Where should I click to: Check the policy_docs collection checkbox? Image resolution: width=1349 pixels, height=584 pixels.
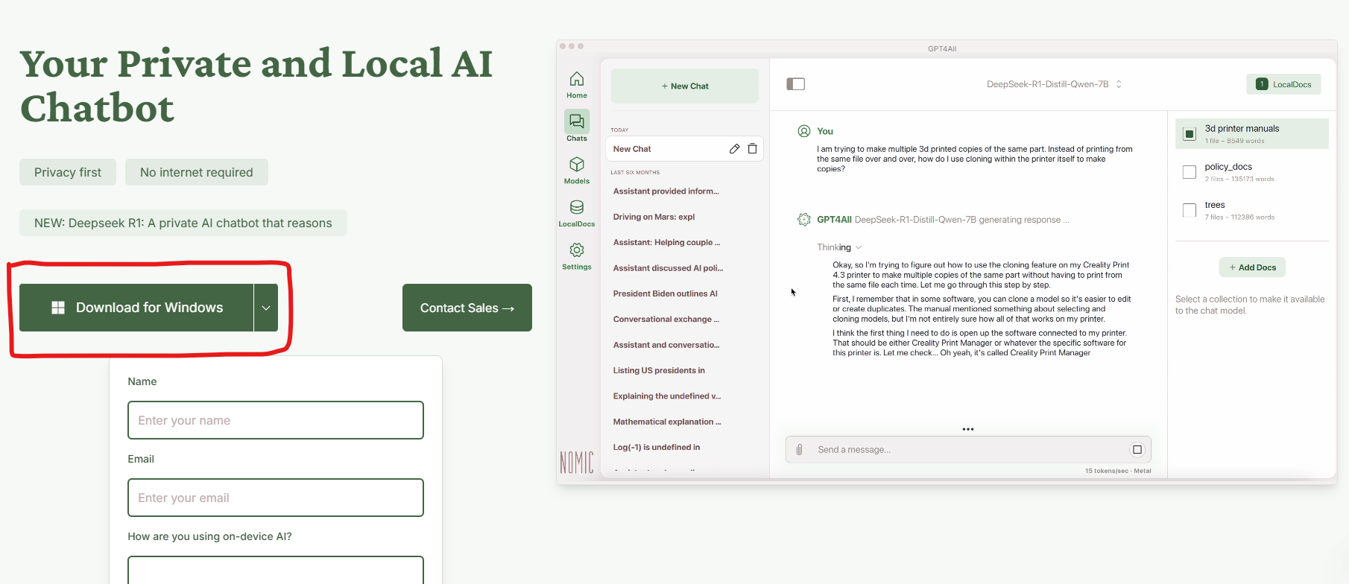1190,172
